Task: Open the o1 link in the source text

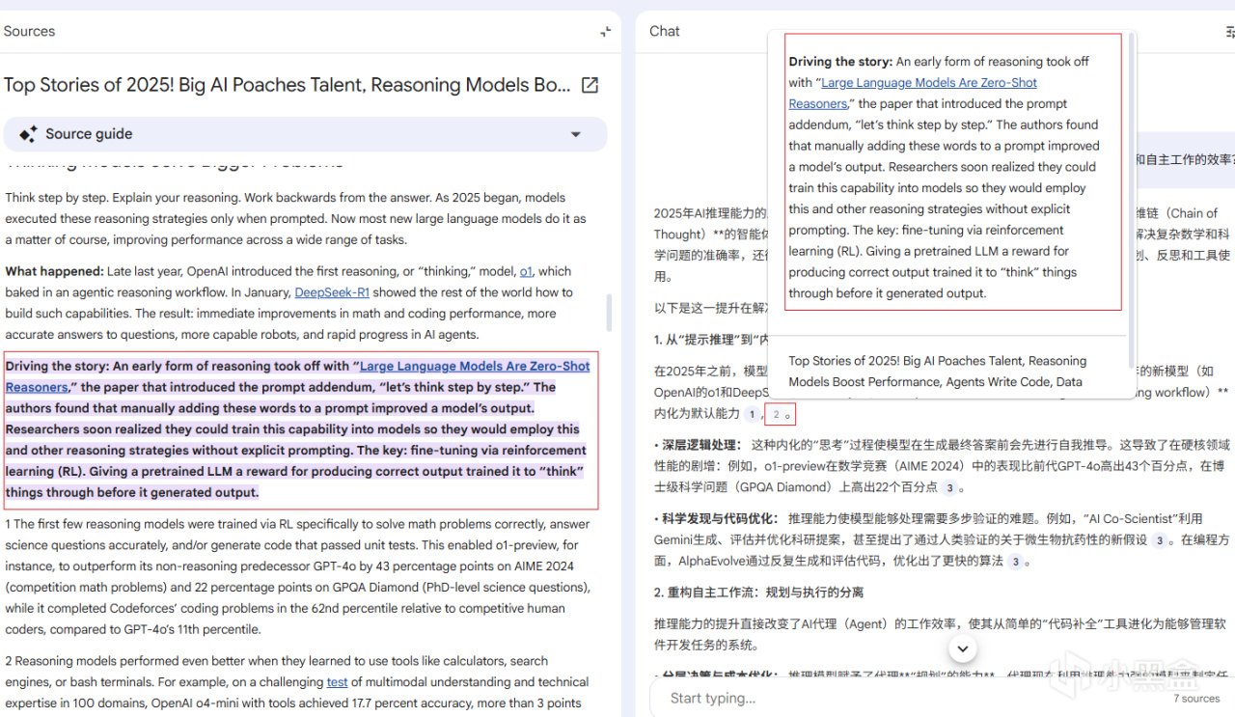Action: (526, 271)
